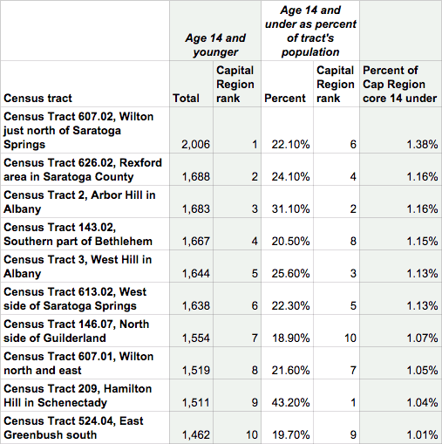Viewport: 442px width, 444px height.
Task: Select the 'Percent' column header cell
Action: click(287, 84)
